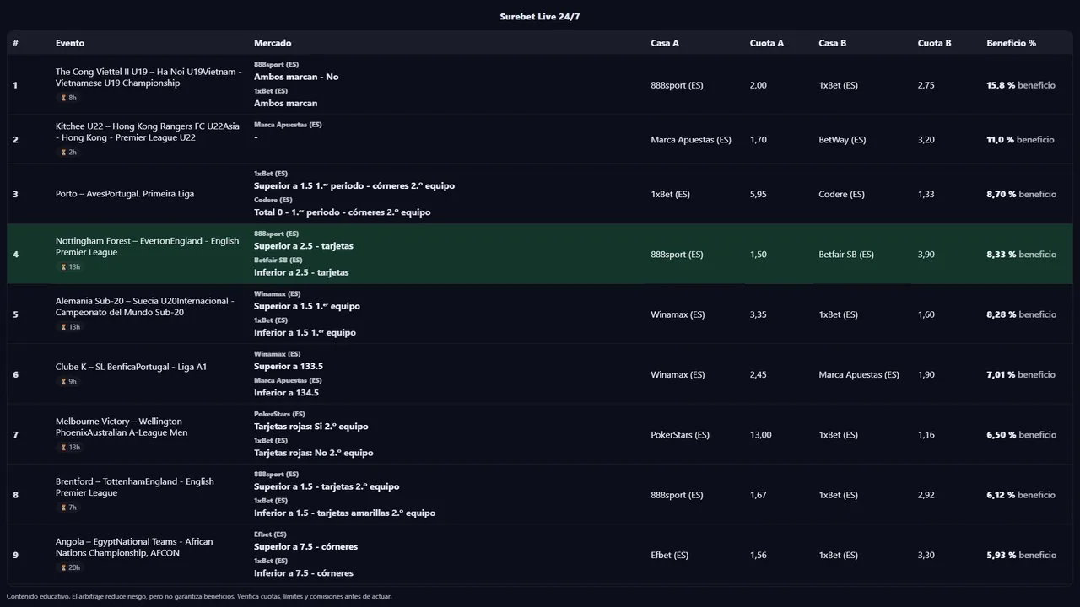This screenshot has width=1080, height=607.
Task: Open the Porto – Aves event
Action: (x=125, y=194)
